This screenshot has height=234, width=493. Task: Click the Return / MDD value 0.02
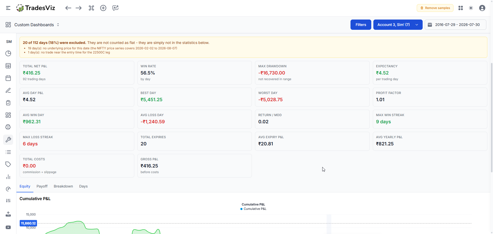[263, 122]
